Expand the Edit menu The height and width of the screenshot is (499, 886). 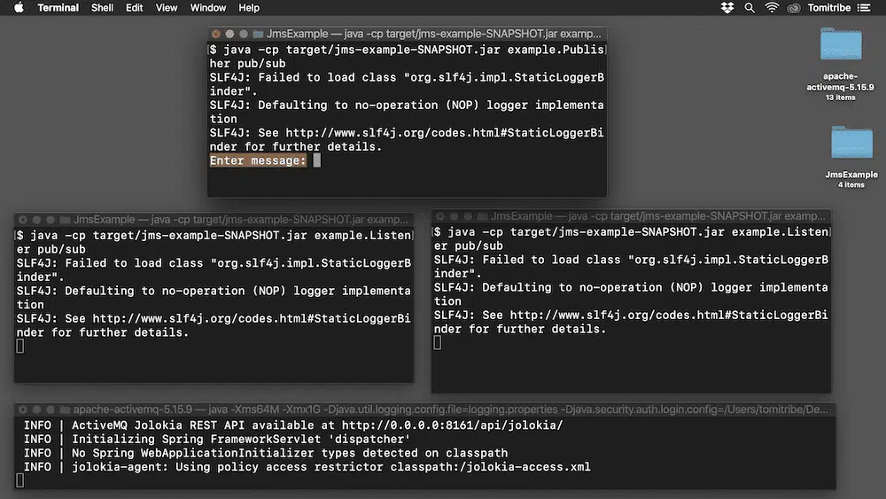point(134,8)
